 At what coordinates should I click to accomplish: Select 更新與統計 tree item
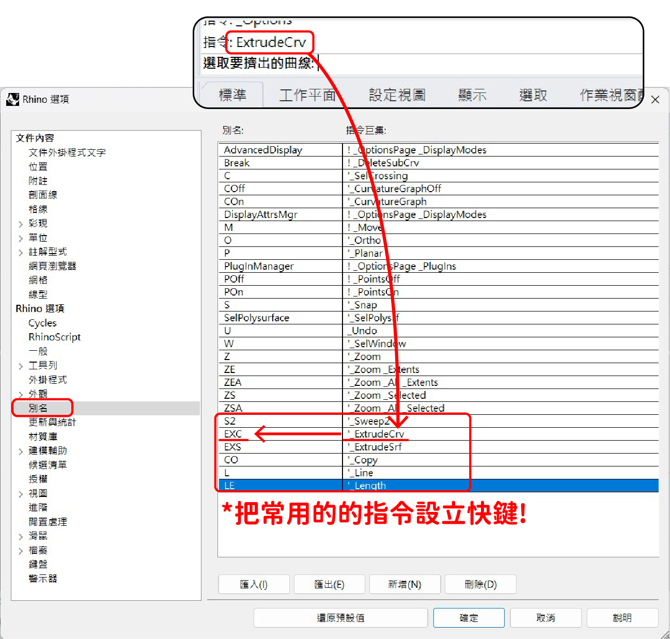tap(52, 422)
